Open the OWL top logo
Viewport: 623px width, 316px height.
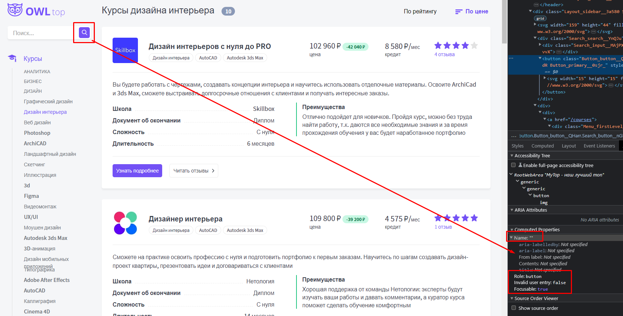point(36,11)
